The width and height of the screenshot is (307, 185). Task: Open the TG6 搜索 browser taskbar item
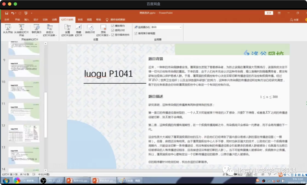(26, 180)
